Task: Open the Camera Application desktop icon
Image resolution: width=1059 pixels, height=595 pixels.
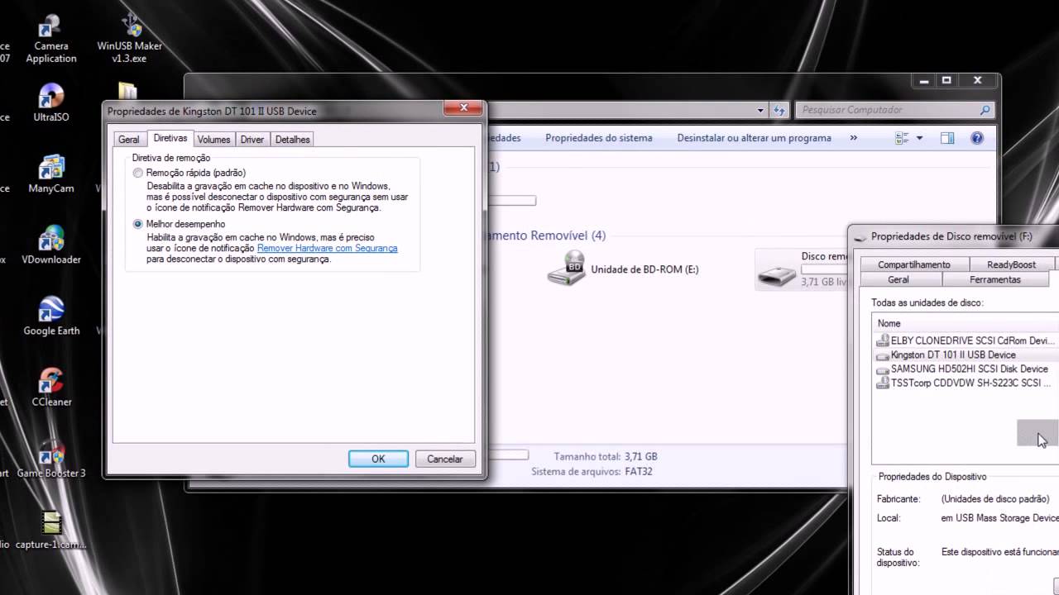Action: (x=51, y=38)
